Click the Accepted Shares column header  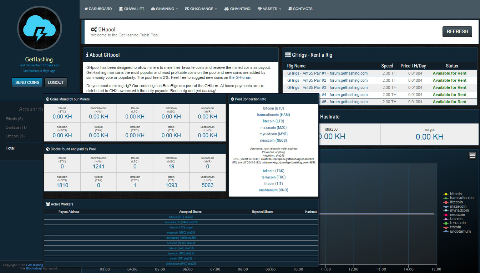click(x=190, y=212)
